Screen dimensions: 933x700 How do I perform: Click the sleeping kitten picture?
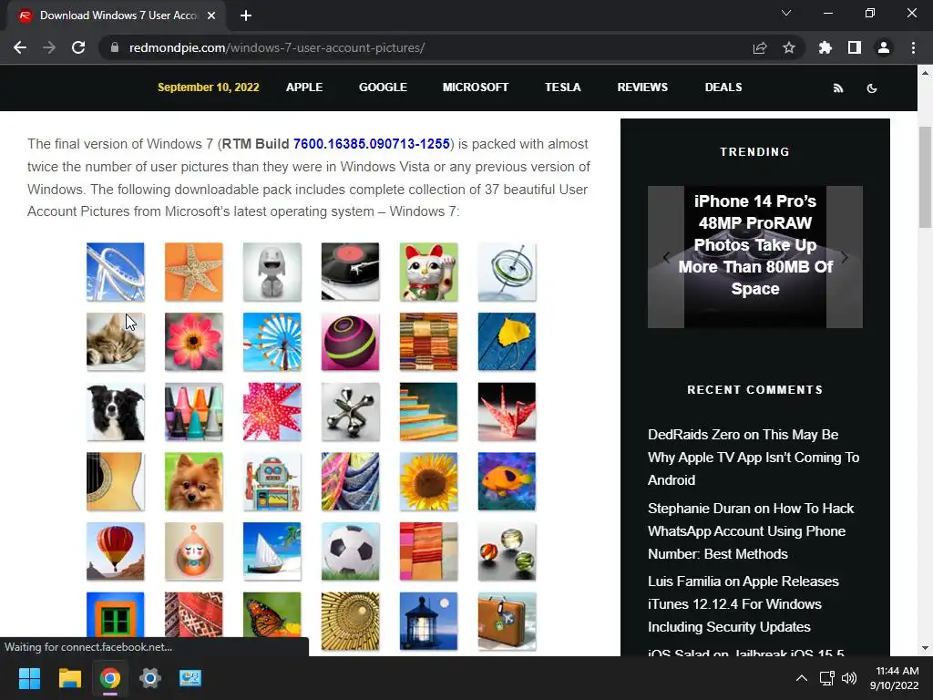coord(116,342)
